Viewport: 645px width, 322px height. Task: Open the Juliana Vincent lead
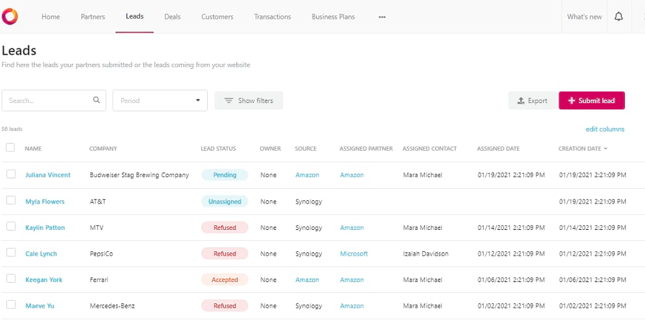click(48, 175)
